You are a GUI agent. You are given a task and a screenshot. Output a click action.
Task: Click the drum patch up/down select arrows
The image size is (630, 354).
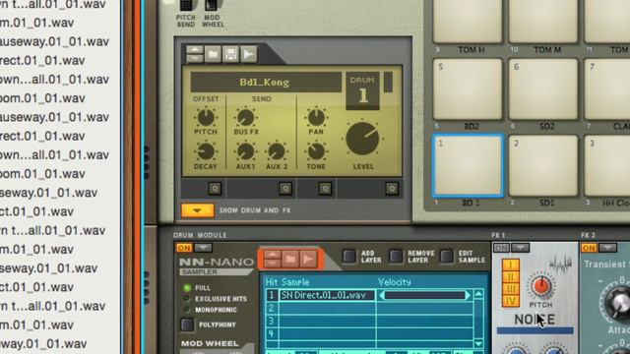pos(195,54)
